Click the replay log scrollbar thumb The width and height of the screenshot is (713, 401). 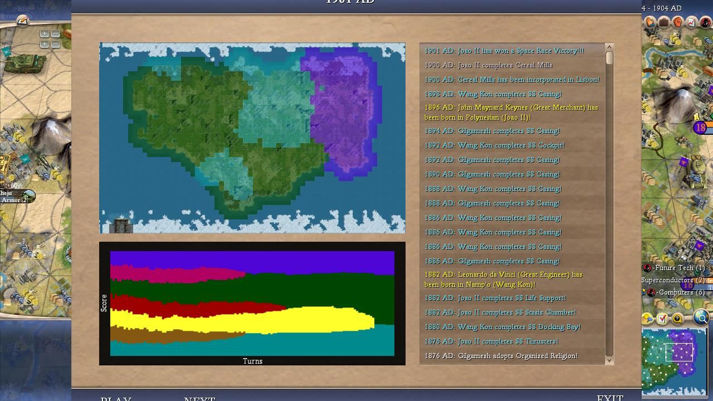click(x=609, y=58)
